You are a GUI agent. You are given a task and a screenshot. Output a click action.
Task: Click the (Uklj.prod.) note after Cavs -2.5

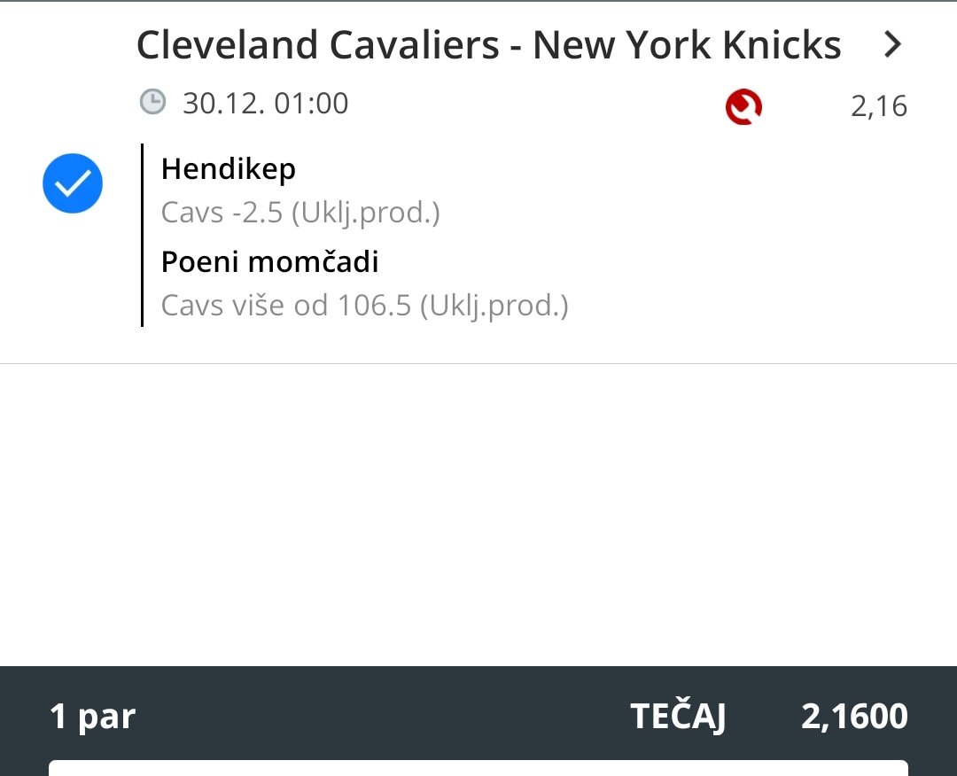366,213
